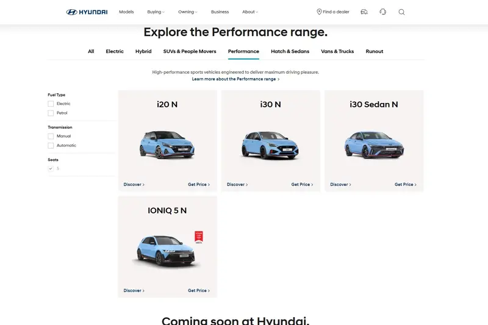
Task: Click the IONIQ 5 N car image
Action: click(166, 251)
